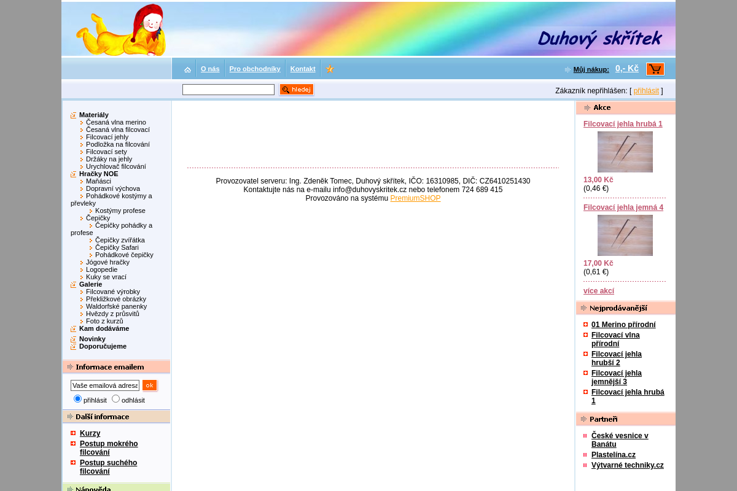Open the Plastelína.cz partner link
This screenshot has height=491, width=737.
(x=614, y=455)
